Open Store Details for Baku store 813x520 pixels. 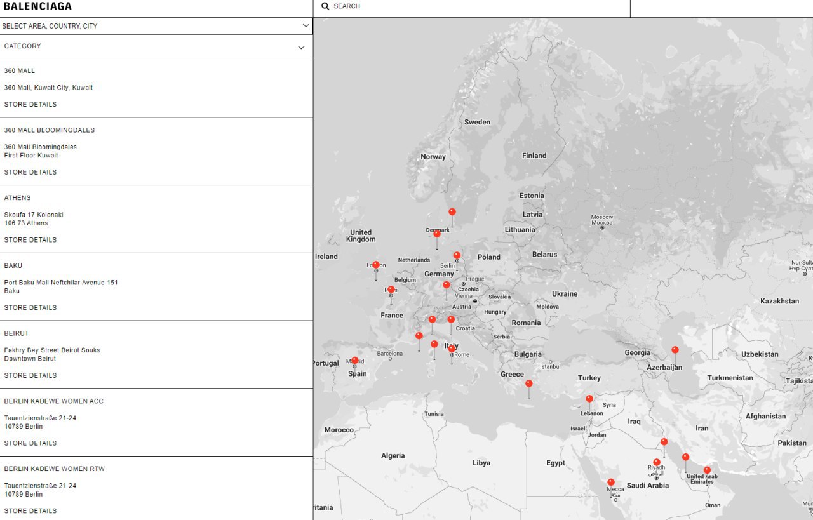tap(30, 307)
